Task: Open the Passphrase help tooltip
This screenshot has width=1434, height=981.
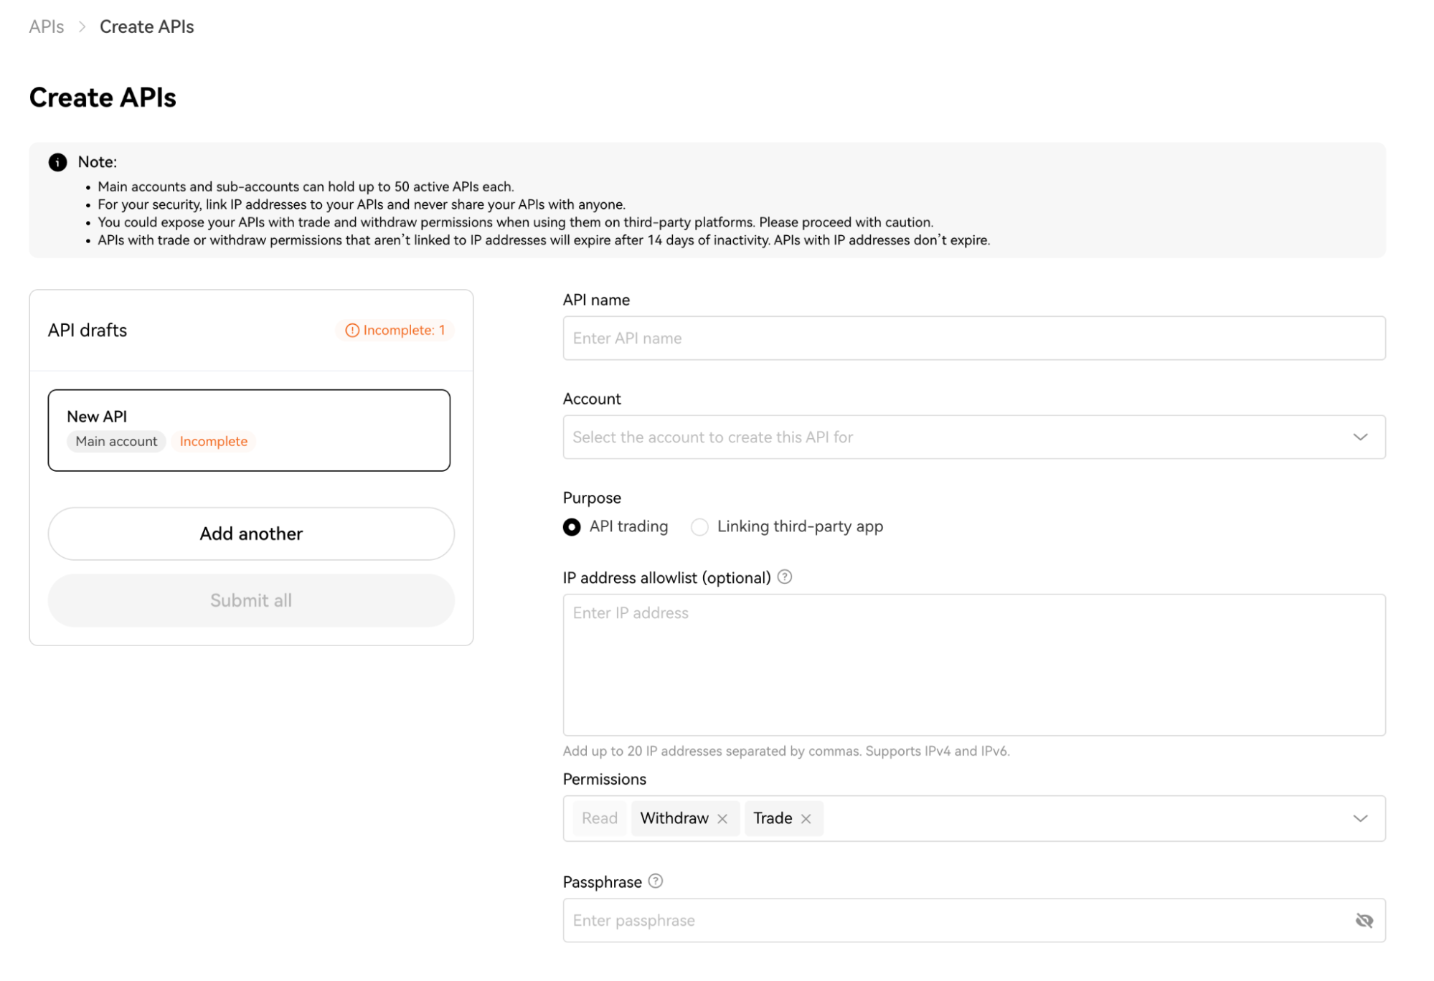Action: pos(654,881)
